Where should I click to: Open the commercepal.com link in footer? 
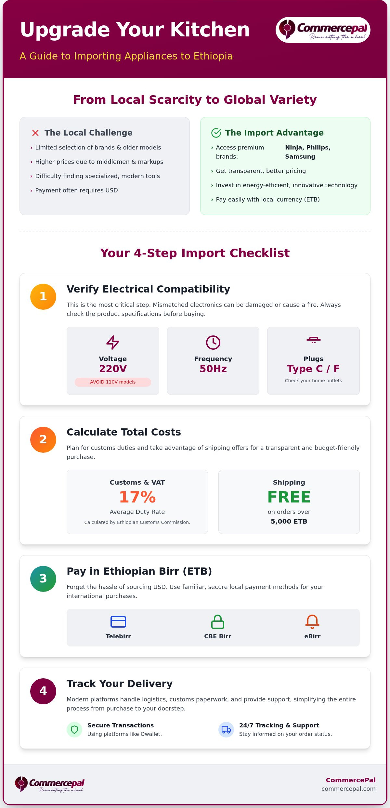click(x=348, y=789)
